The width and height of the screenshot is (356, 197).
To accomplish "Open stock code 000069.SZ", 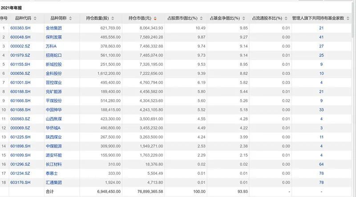I will [20, 128].
